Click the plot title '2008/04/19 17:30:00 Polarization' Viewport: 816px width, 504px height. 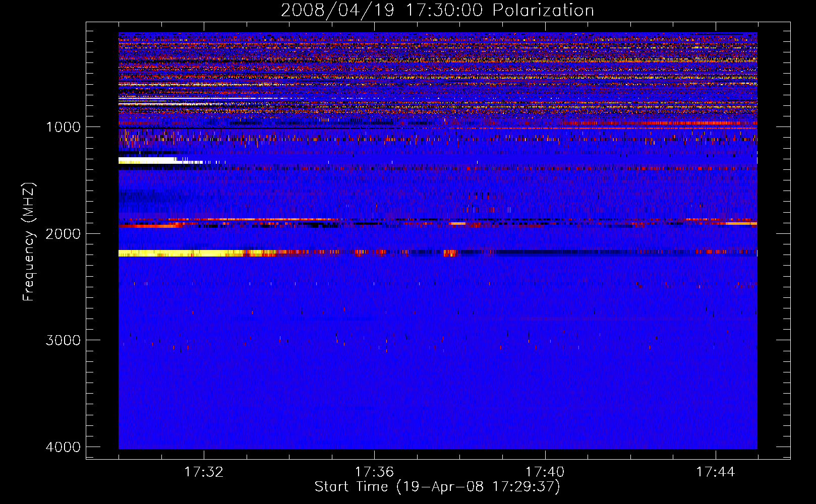coord(437,11)
